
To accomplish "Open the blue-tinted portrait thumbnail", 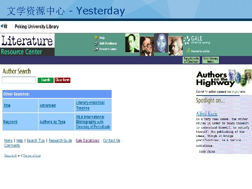I will point(161,43).
